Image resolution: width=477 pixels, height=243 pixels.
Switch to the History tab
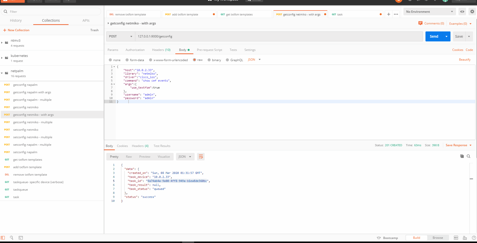pos(16,20)
